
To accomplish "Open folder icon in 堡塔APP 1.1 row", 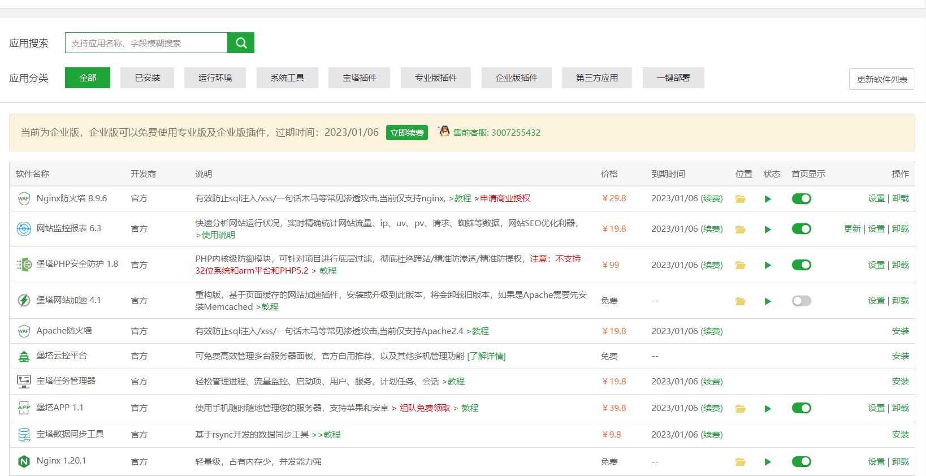I will coord(741,409).
